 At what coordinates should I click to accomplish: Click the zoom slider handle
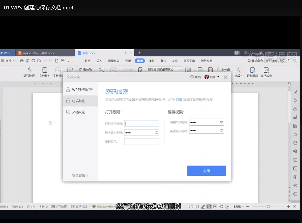tap(268, 207)
